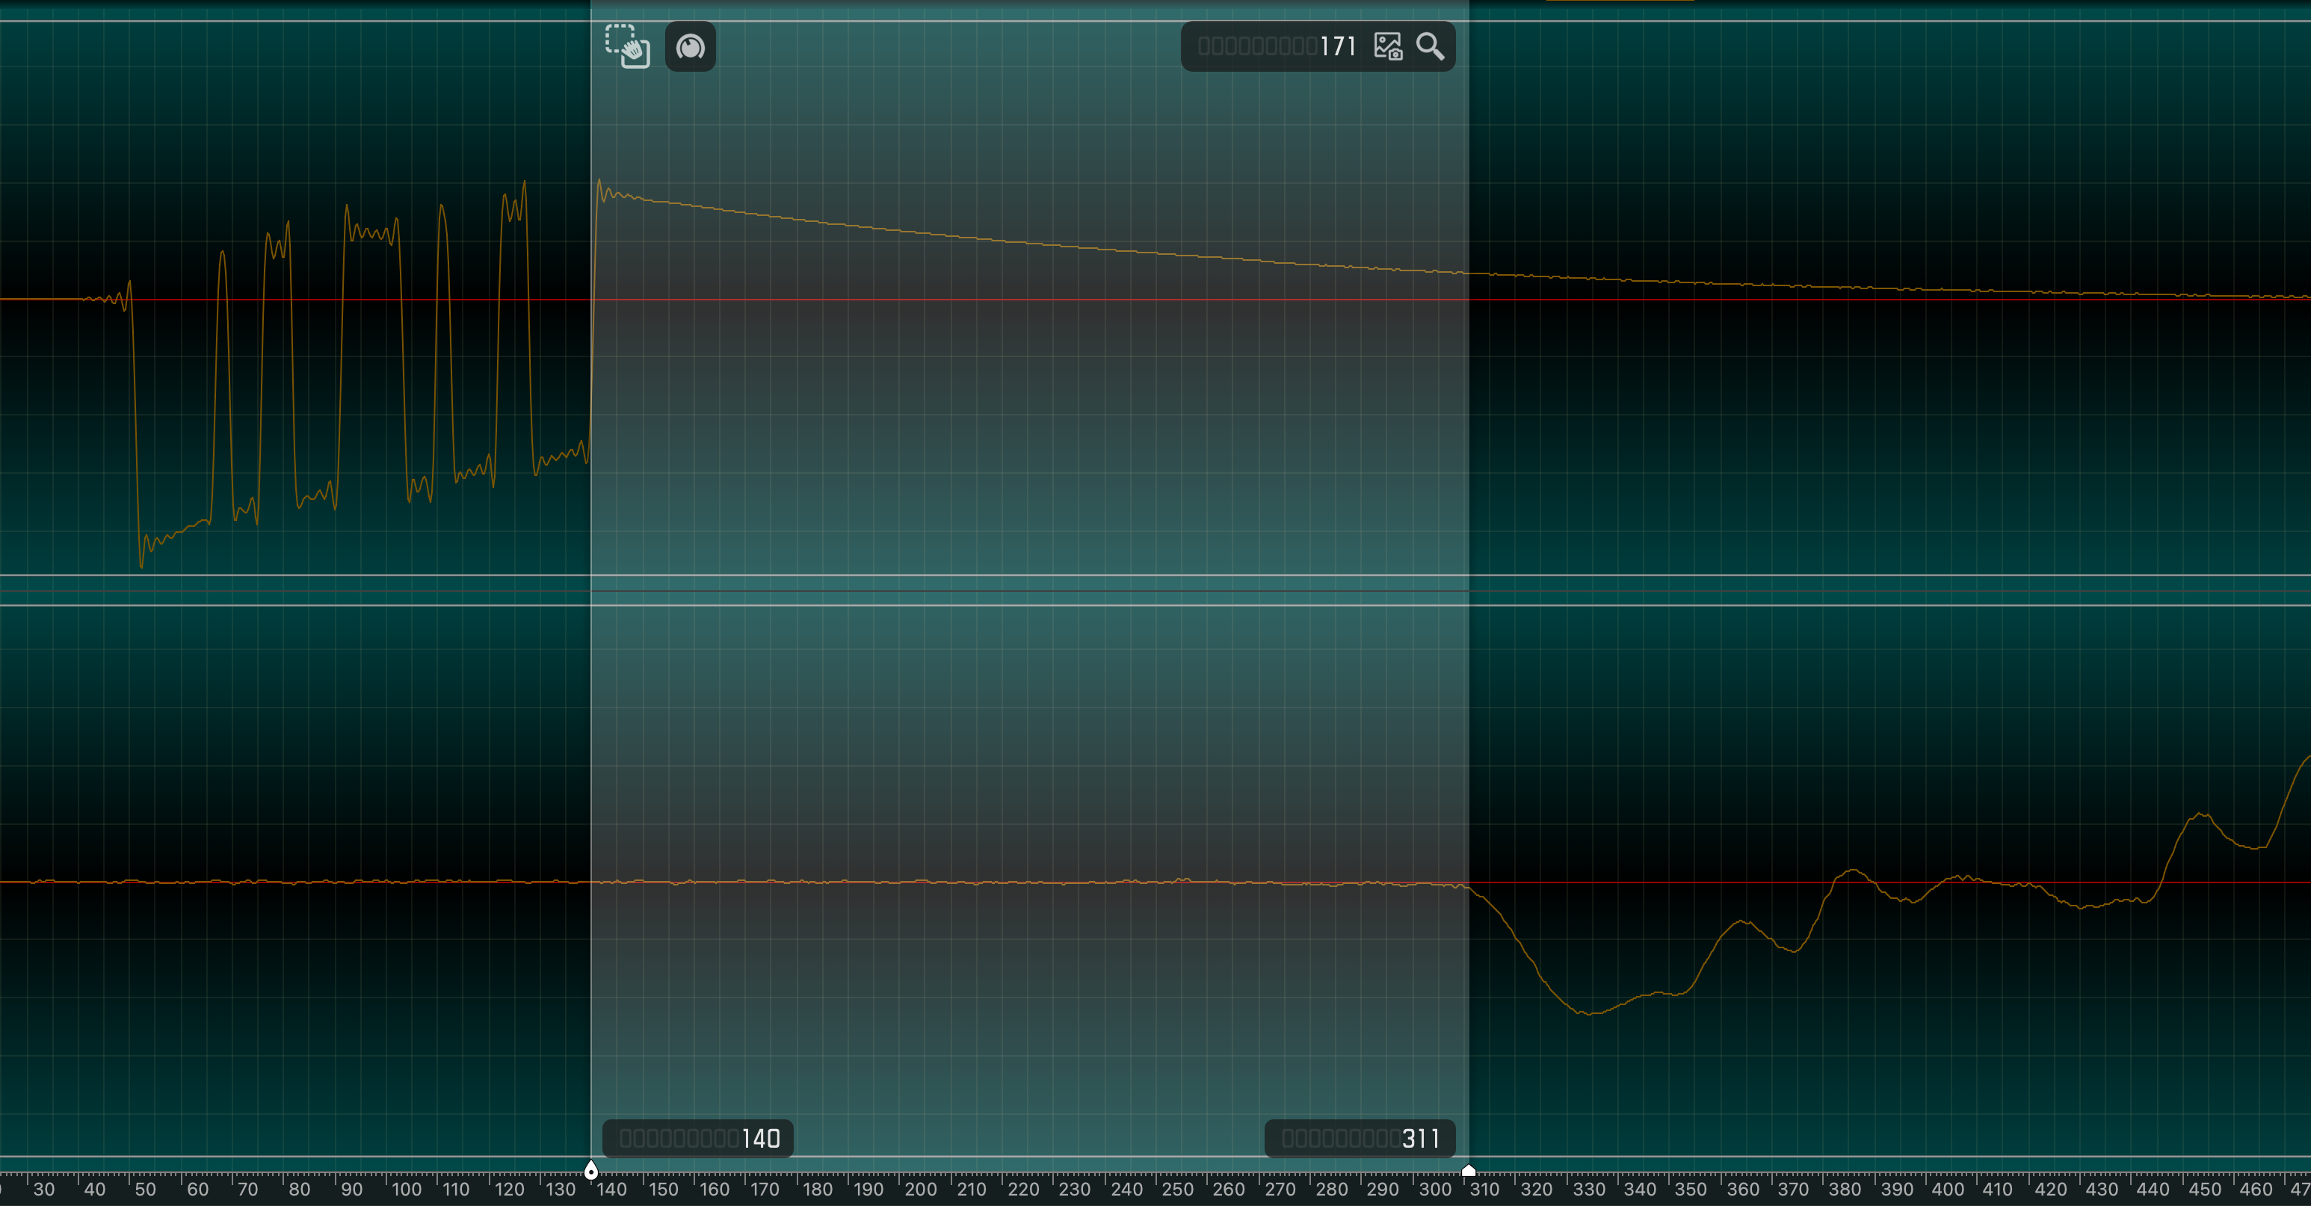The height and width of the screenshot is (1206, 2311).
Task: Click the ruler at the 400 label
Action: (1948, 1190)
